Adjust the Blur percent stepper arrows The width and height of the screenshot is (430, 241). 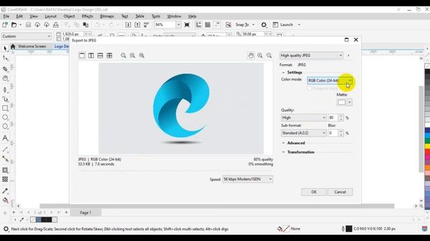[341, 133]
